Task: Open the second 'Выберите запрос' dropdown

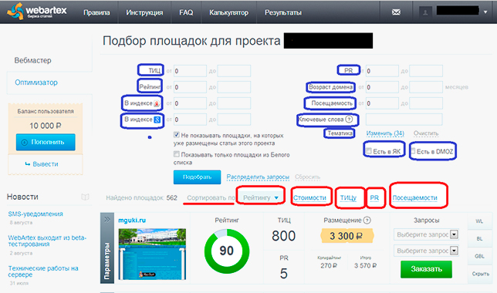Action: coord(426,251)
